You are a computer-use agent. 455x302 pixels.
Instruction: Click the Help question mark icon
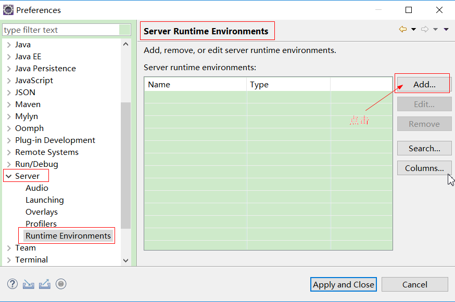(11, 284)
